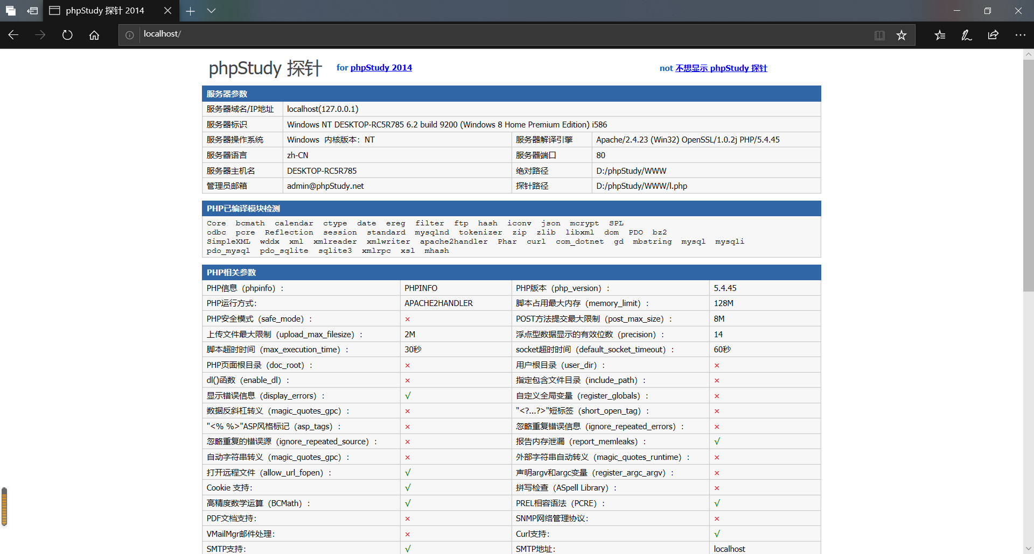Toggle Reading view icon in address bar
The width and height of the screenshot is (1034, 554).
[x=879, y=35]
